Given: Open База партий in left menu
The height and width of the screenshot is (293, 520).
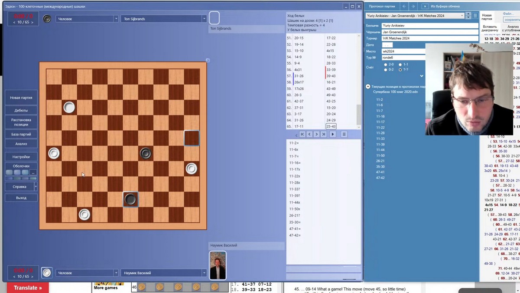Looking at the screenshot, I should (21, 135).
